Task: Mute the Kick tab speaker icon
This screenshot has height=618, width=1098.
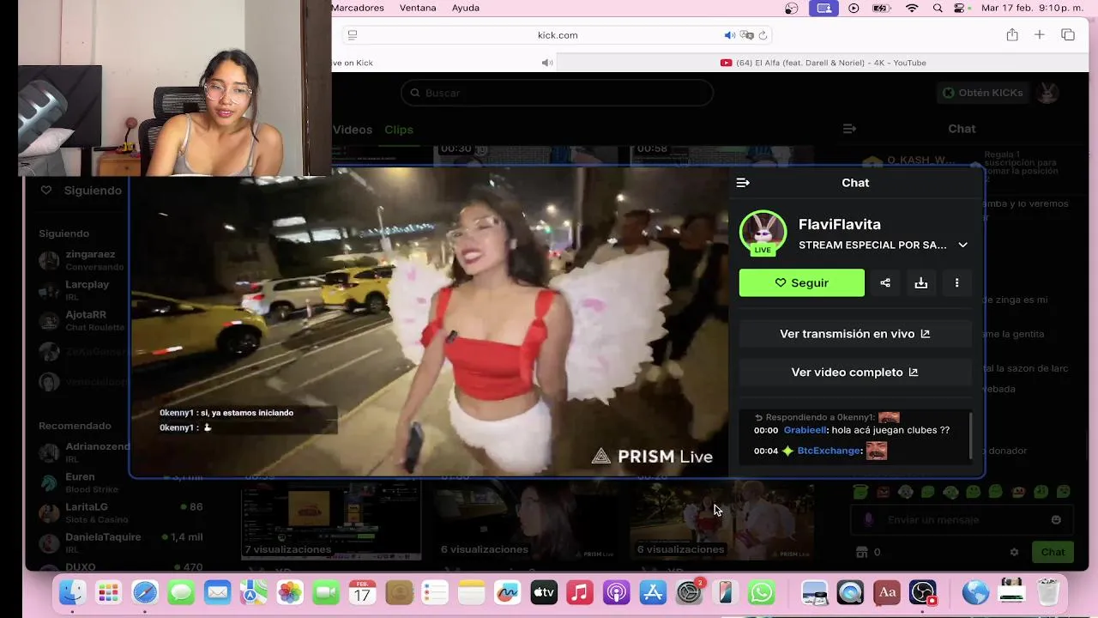Action: click(546, 63)
